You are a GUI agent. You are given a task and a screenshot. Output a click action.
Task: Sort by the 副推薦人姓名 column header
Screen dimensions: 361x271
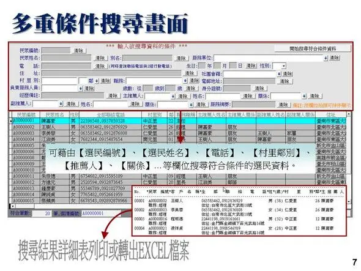270,114
